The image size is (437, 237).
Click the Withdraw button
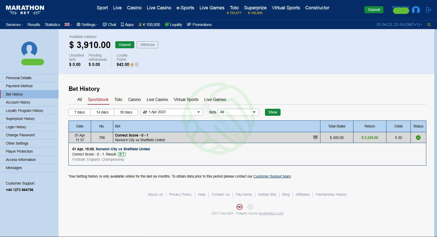coord(147,45)
